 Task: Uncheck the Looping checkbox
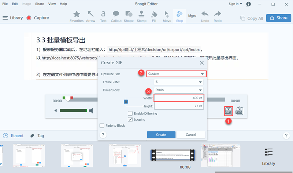pyautogui.click(x=130, y=119)
